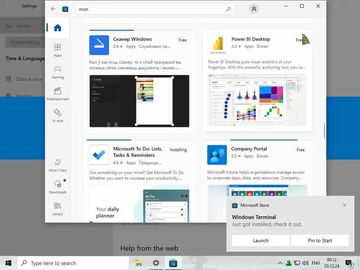The height and width of the screenshot is (270, 360).
Task: Open Settings gear icon in taskbar
Action: tap(156, 263)
